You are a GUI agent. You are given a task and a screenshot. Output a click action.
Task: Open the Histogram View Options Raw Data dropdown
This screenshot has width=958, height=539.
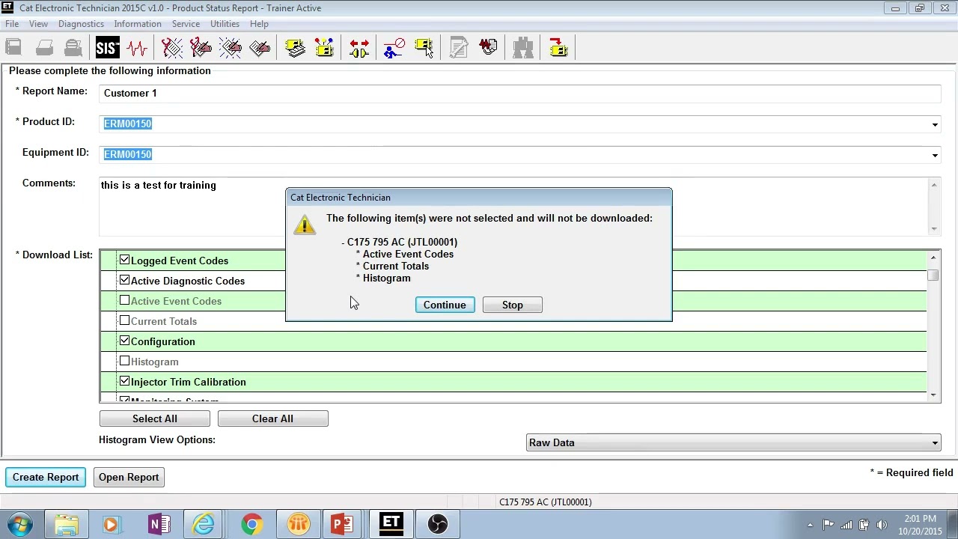733,442
